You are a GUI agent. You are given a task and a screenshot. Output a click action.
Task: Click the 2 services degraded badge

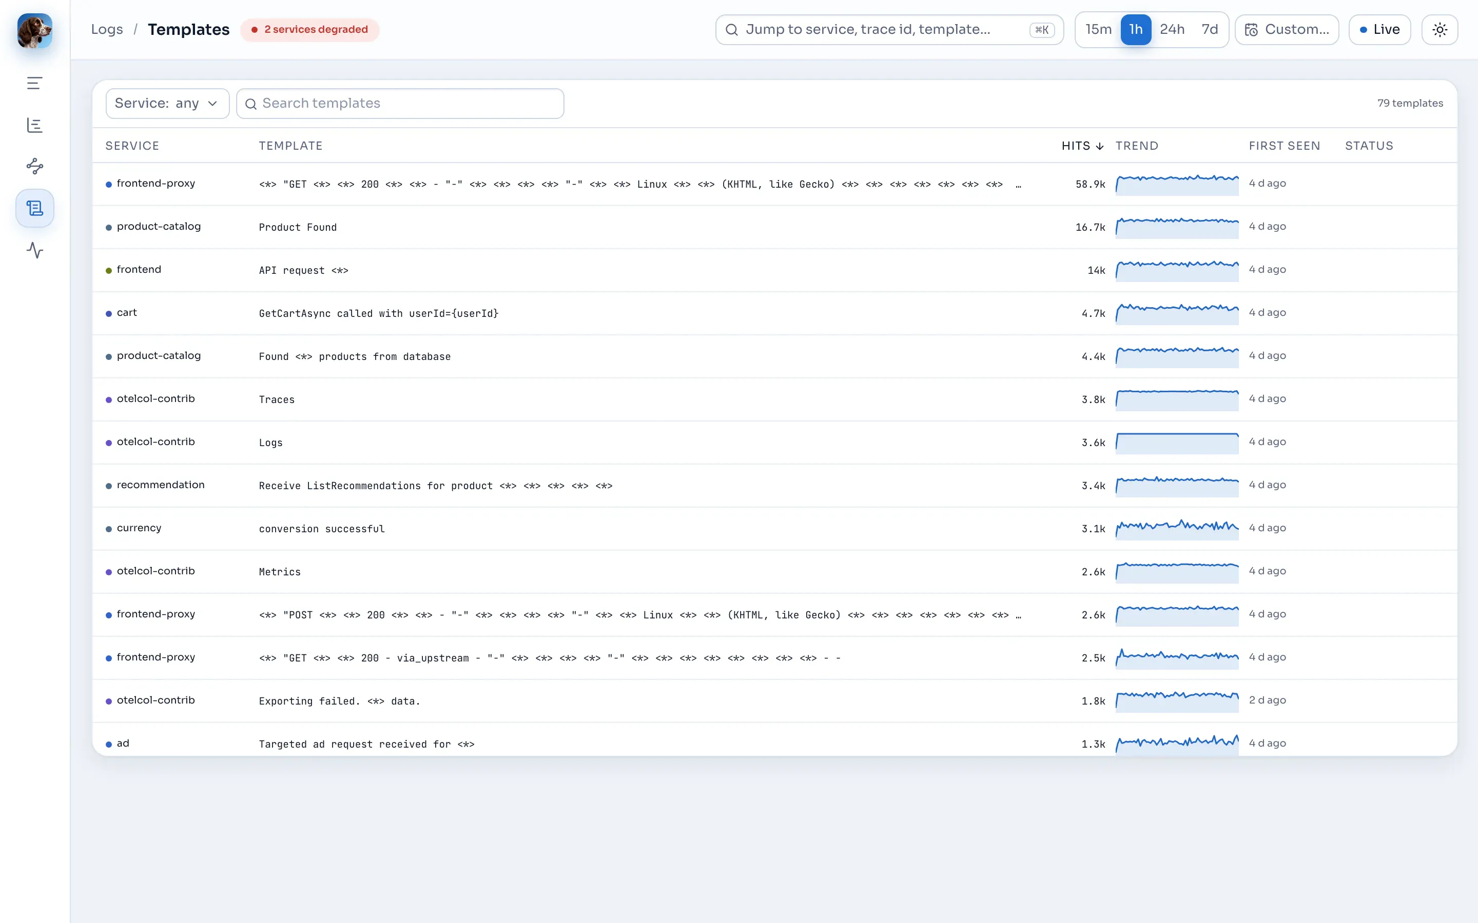(309, 30)
